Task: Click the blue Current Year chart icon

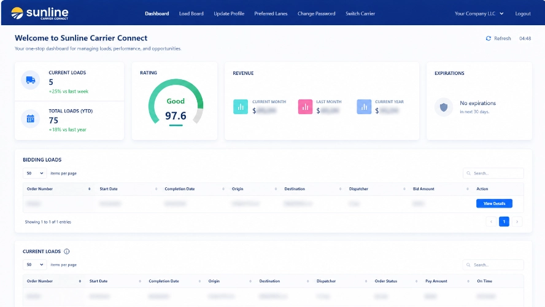Action: [364, 107]
